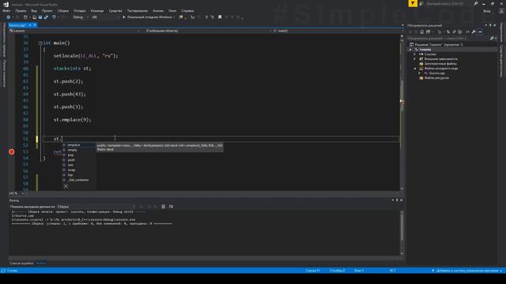Open the Lessons project scope dropdown
Viewport: 506px width, 284px height.
tap(74, 31)
